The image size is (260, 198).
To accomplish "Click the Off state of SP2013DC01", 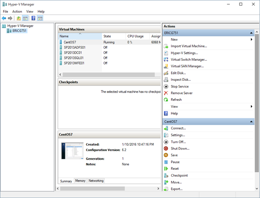I will pos(105,53).
